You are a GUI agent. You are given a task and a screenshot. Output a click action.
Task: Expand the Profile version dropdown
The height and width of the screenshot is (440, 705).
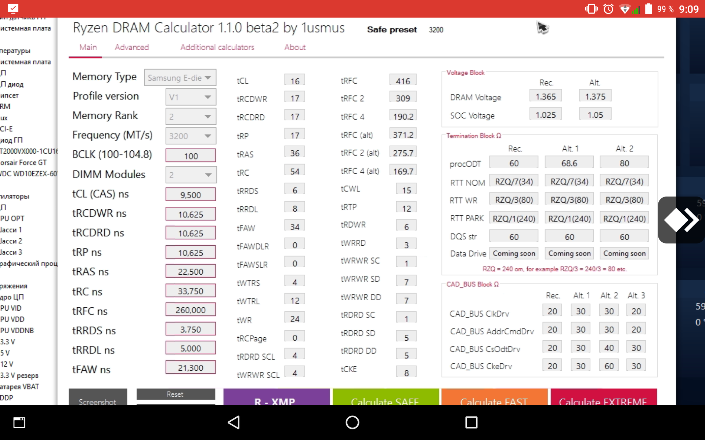click(x=191, y=97)
